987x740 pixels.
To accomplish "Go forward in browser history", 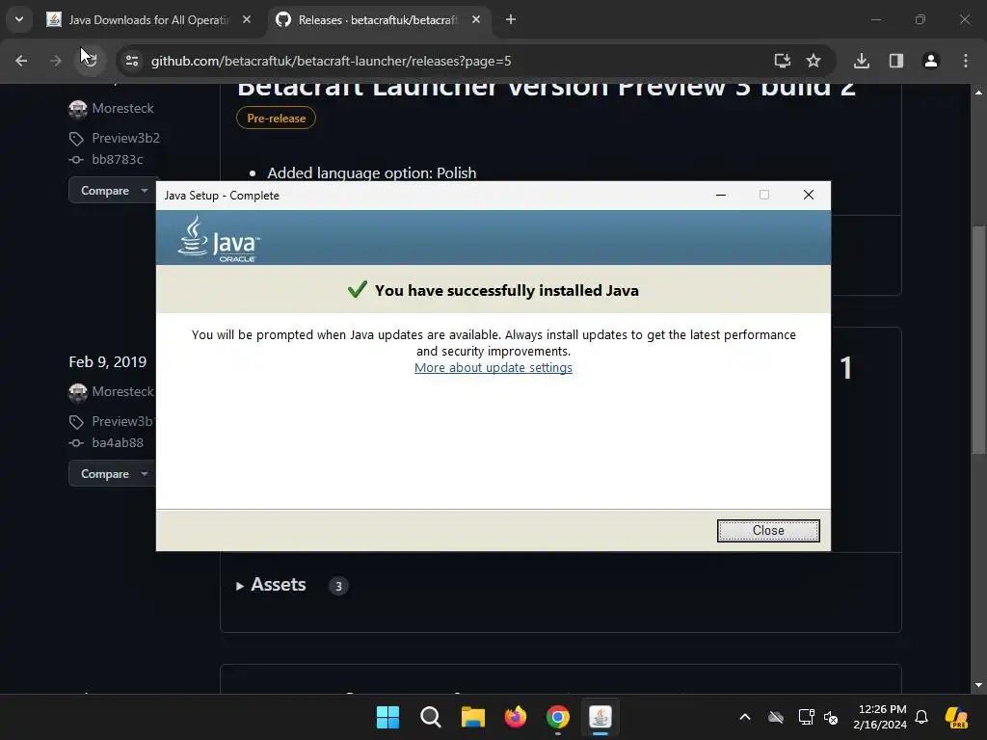I will pos(55,61).
